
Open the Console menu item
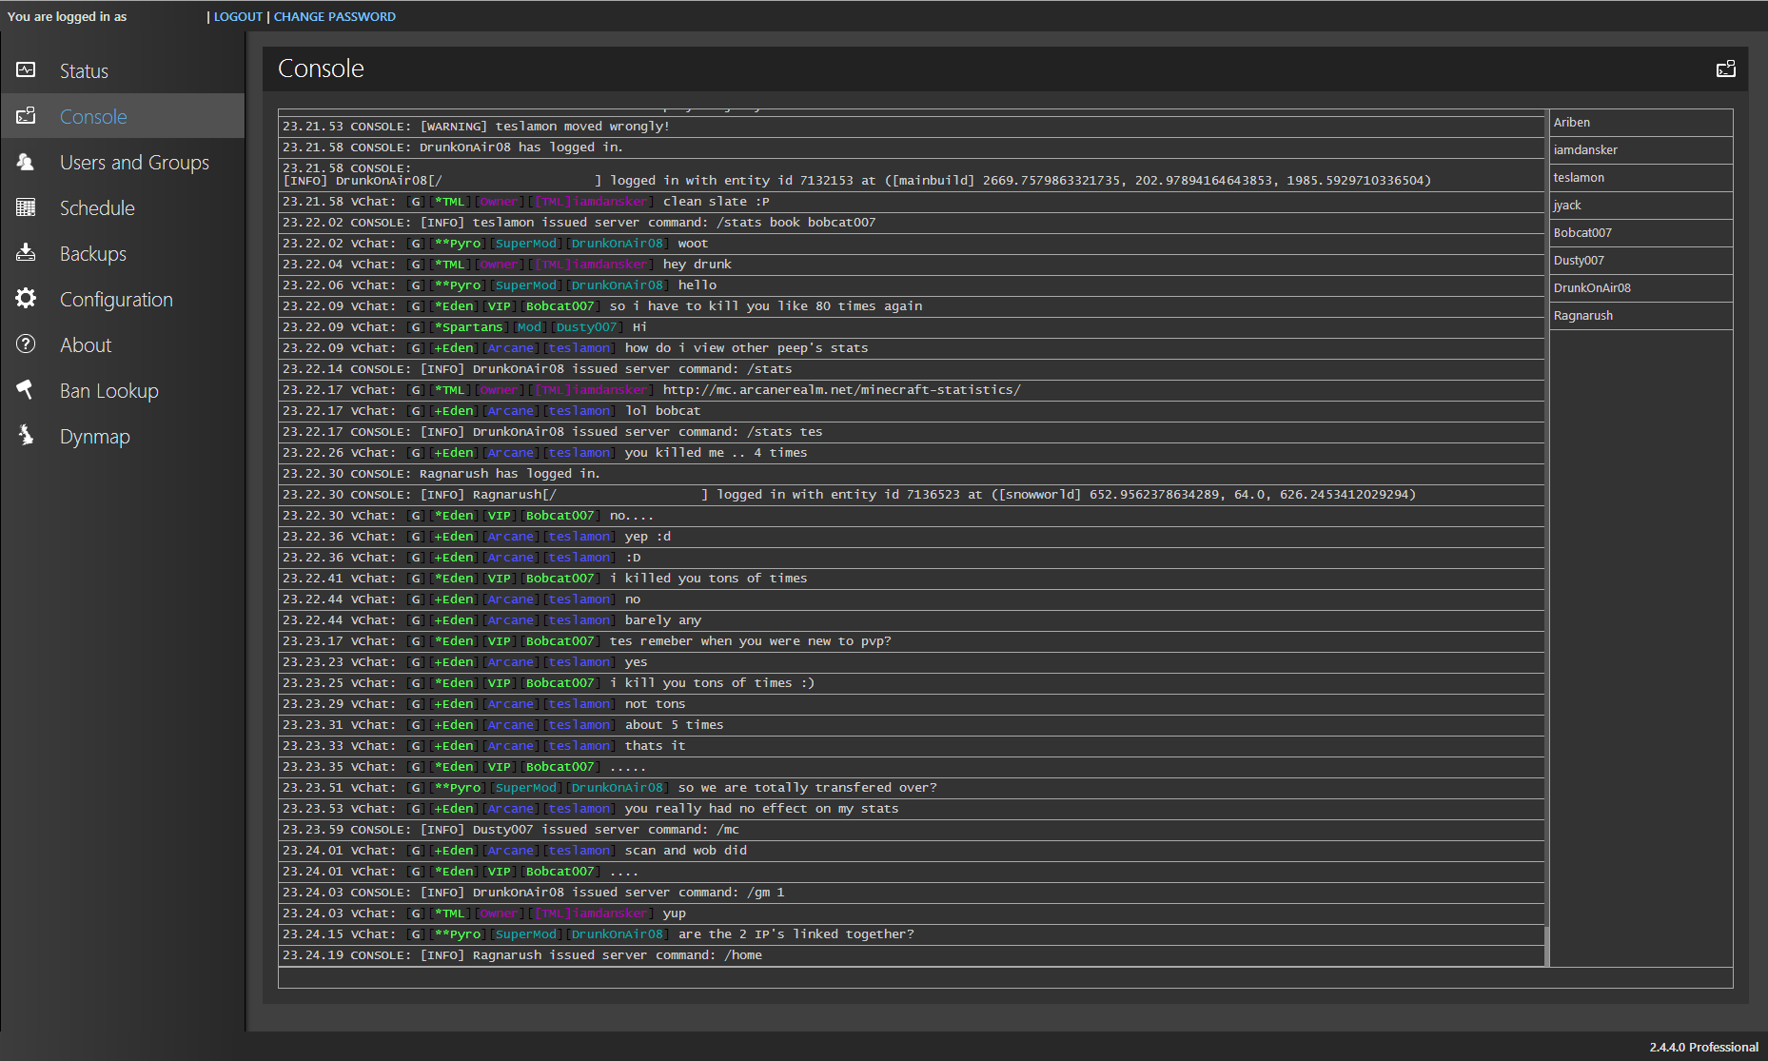coord(122,116)
